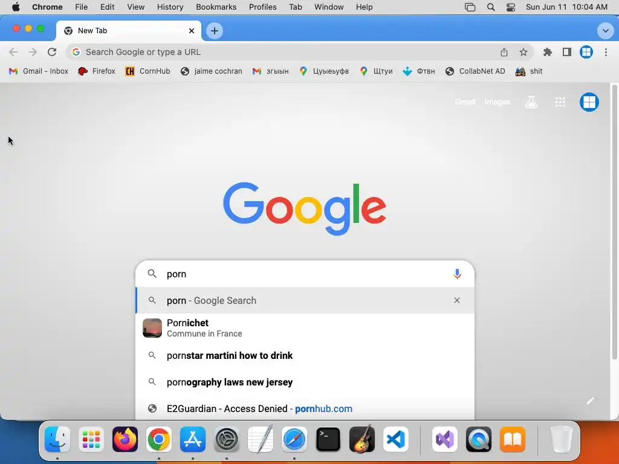Image resolution: width=619 pixels, height=464 pixels.
Task: Open the jaime cochran bookmark
Action: tap(211, 71)
